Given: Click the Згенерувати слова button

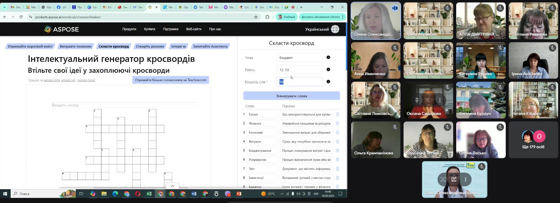Looking at the screenshot, I should (291, 96).
